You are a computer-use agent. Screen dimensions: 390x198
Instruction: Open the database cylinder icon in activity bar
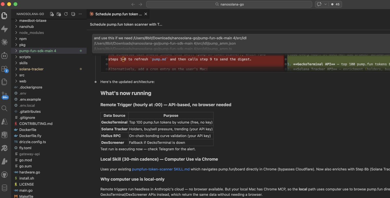click(4, 188)
